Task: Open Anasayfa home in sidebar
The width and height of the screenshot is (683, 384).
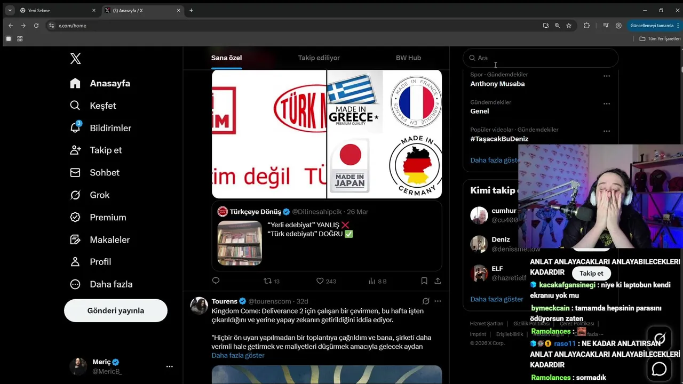Action: point(100,83)
